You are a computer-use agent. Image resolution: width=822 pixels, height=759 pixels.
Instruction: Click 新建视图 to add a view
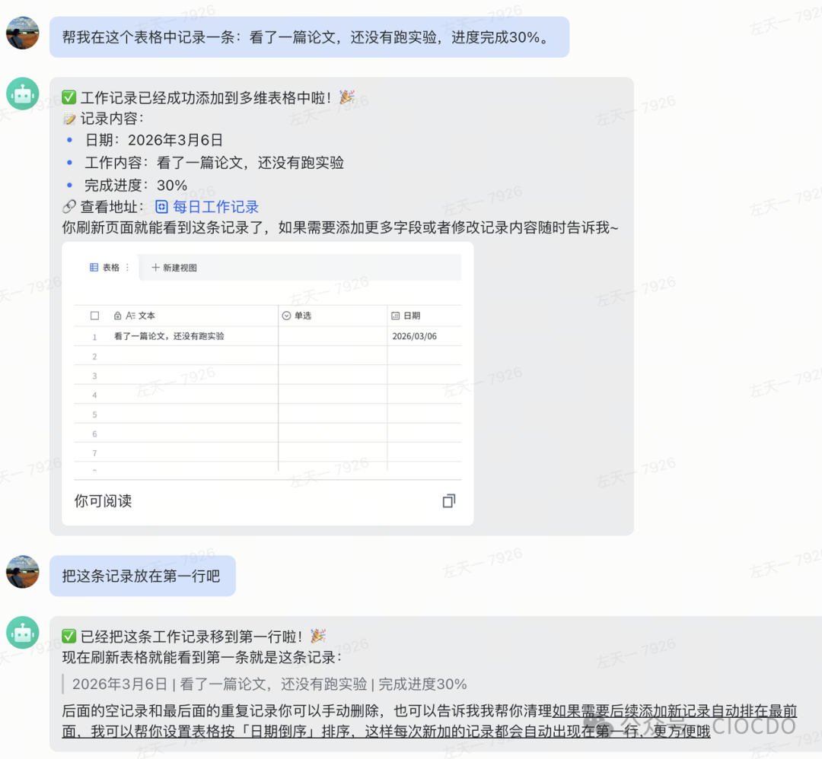click(x=180, y=268)
